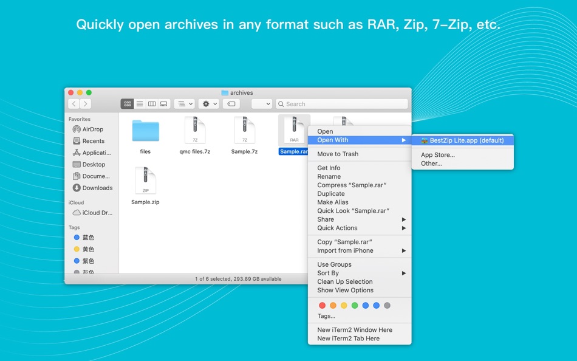Screen dimensions: 577x361
Task: Open Applications in the sidebar
Action: pos(92,153)
